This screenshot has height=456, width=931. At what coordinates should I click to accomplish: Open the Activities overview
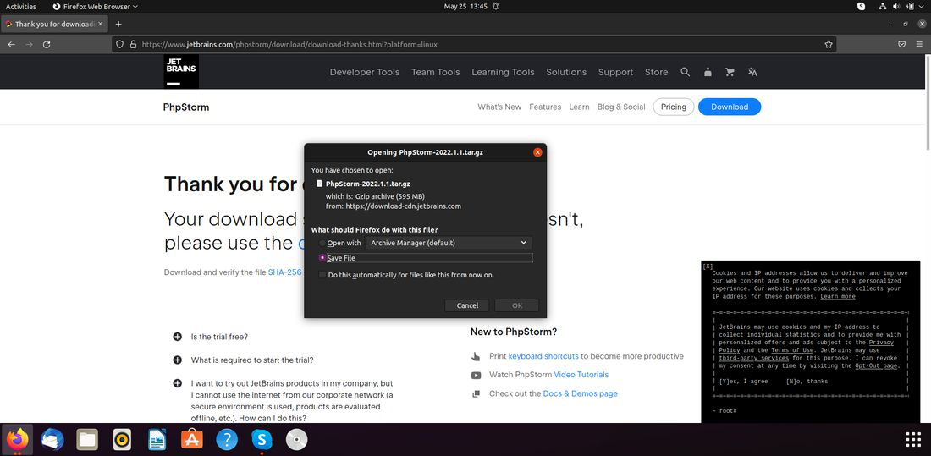(x=21, y=7)
